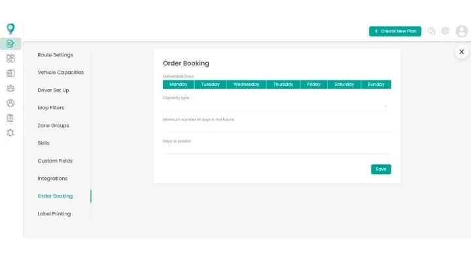Toggle Friday as a deliverable day

pyautogui.click(x=313, y=84)
